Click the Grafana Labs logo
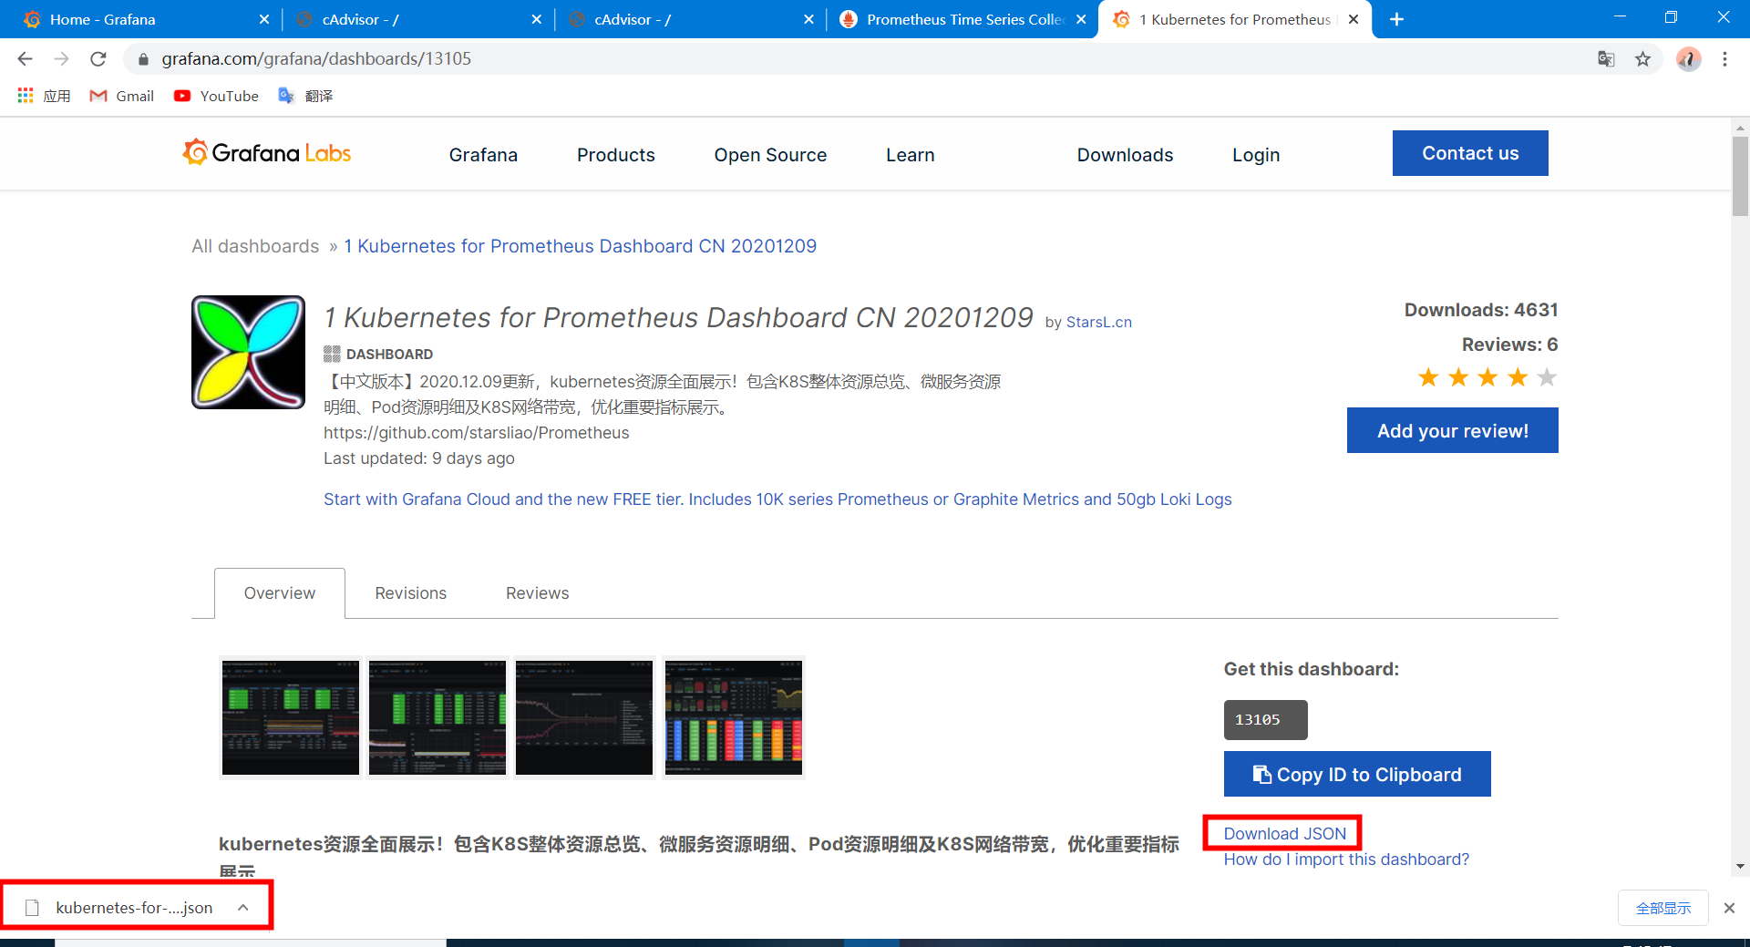The height and width of the screenshot is (947, 1750). pos(266,152)
